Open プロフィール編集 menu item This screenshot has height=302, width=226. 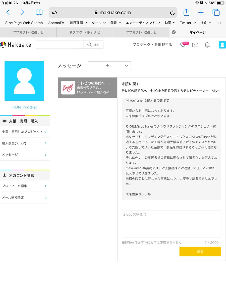tap(25, 186)
